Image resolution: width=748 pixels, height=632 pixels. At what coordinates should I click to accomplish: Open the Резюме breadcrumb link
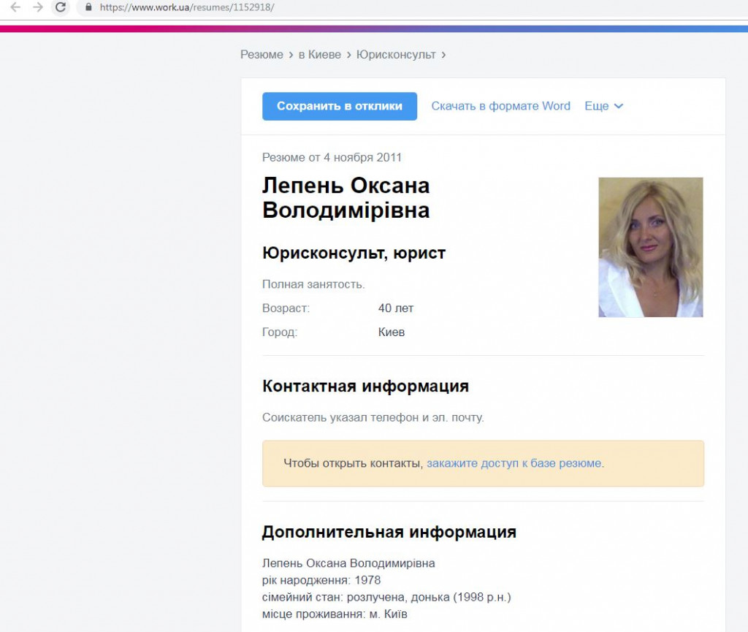click(x=262, y=55)
